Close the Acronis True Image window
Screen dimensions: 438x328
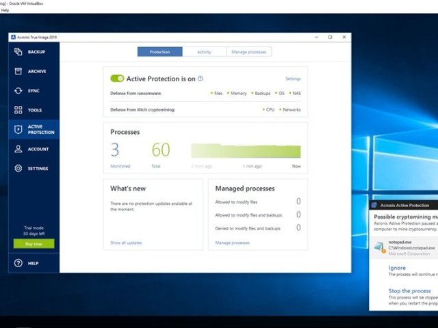click(344, 37)
